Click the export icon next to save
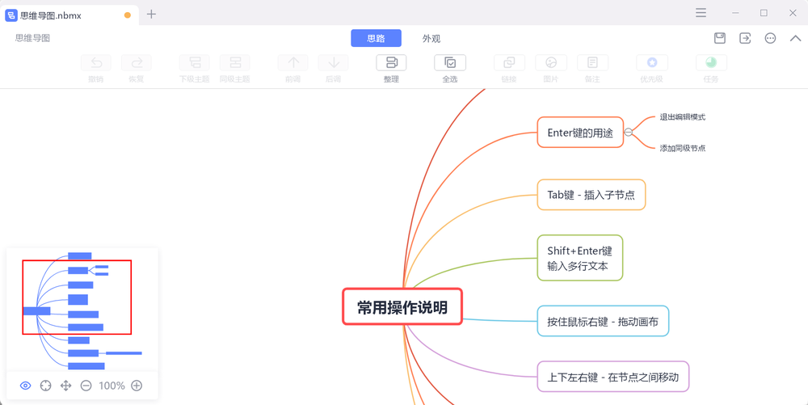808x405 pixels. (745, 38)
